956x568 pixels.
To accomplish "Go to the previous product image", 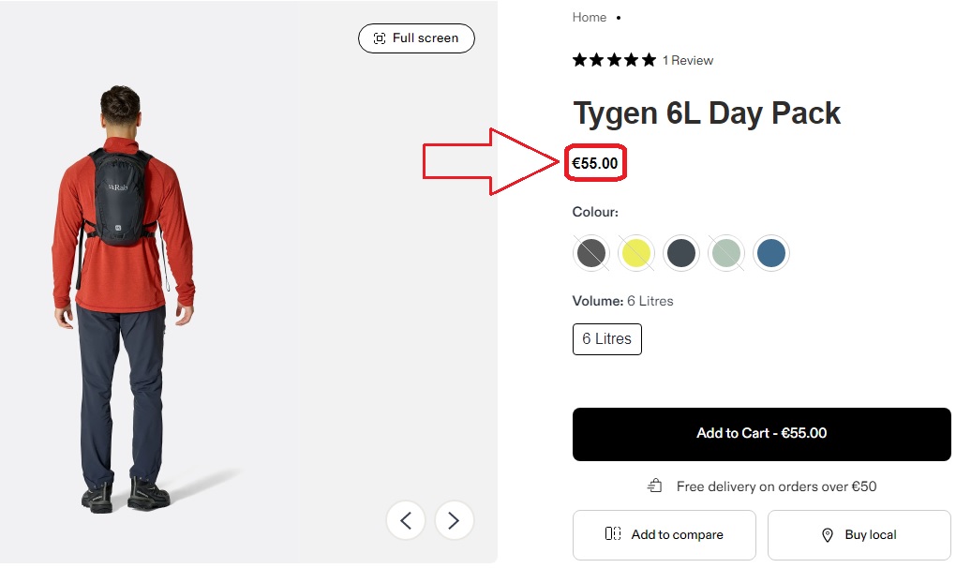I will [x=406, y=520].
